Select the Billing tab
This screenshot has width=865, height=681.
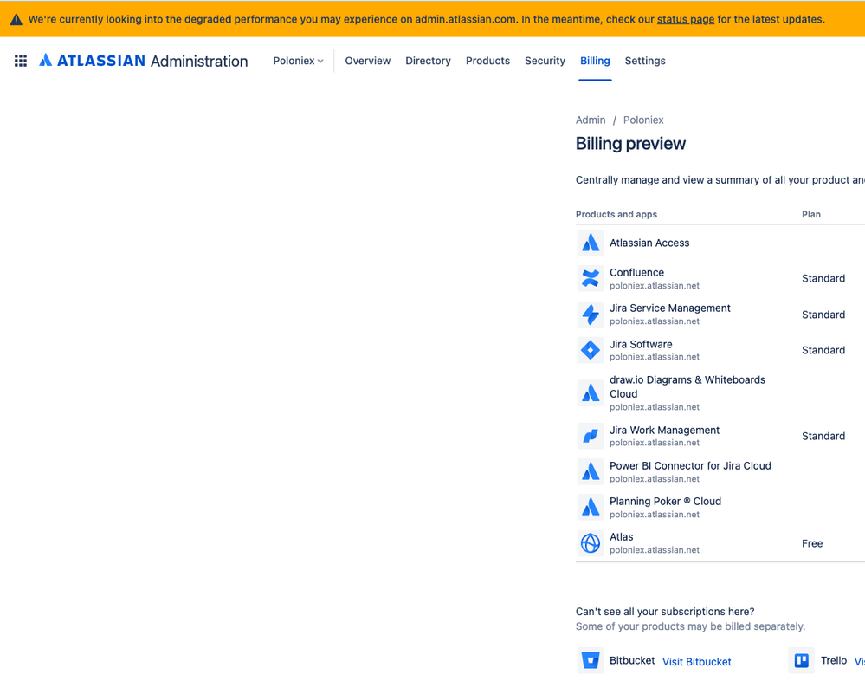[595, 61]
